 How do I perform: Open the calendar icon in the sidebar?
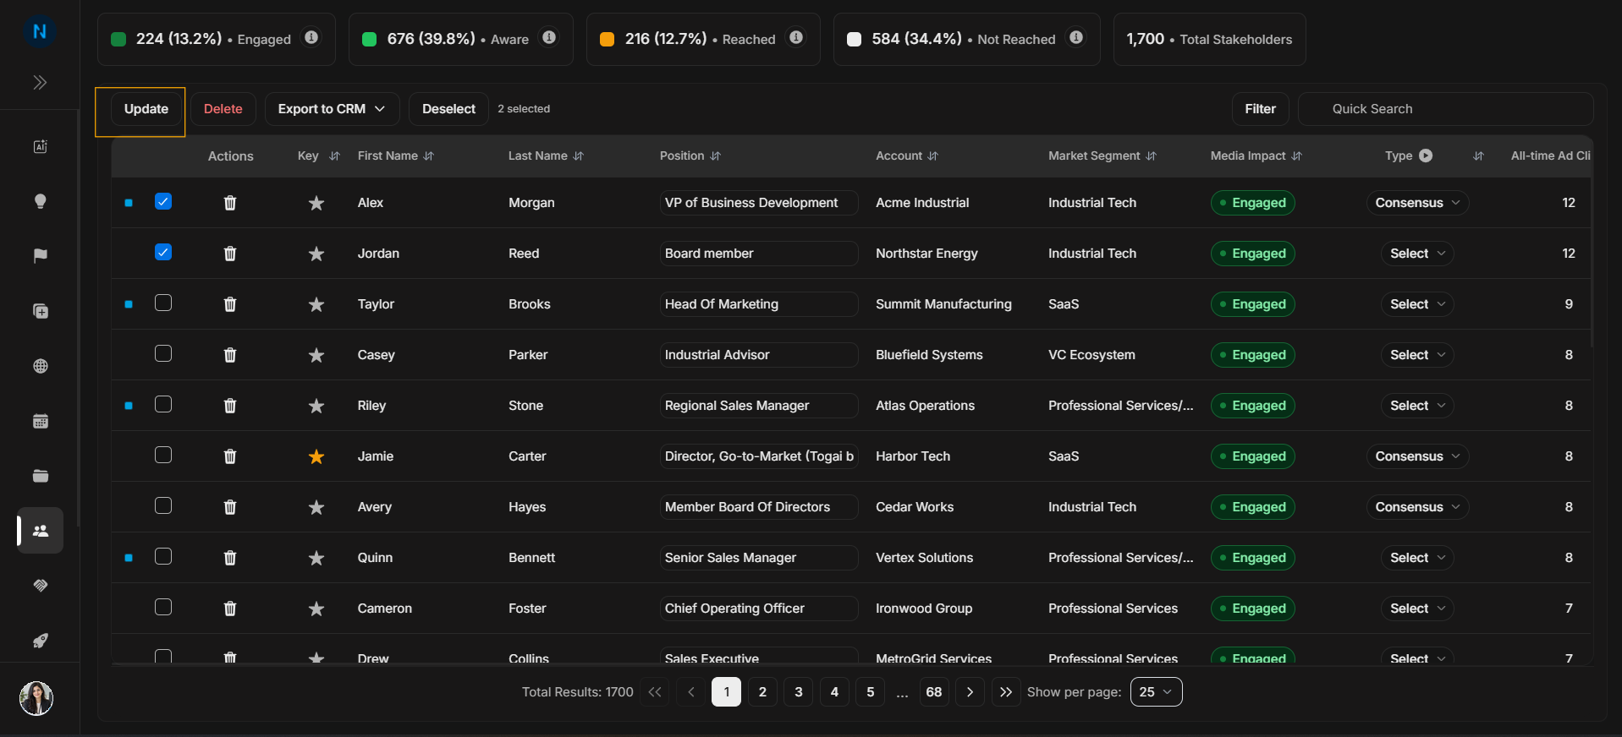click(40, 421)
